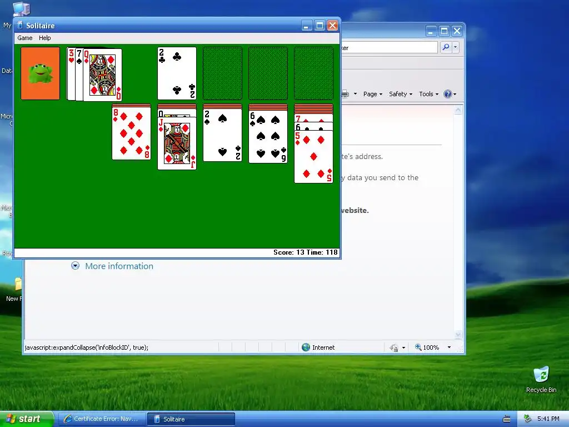Click the keyboard icon in the taskbar

(507, 419)
